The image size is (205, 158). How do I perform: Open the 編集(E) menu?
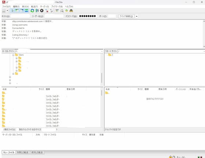(x=16, y=6)
